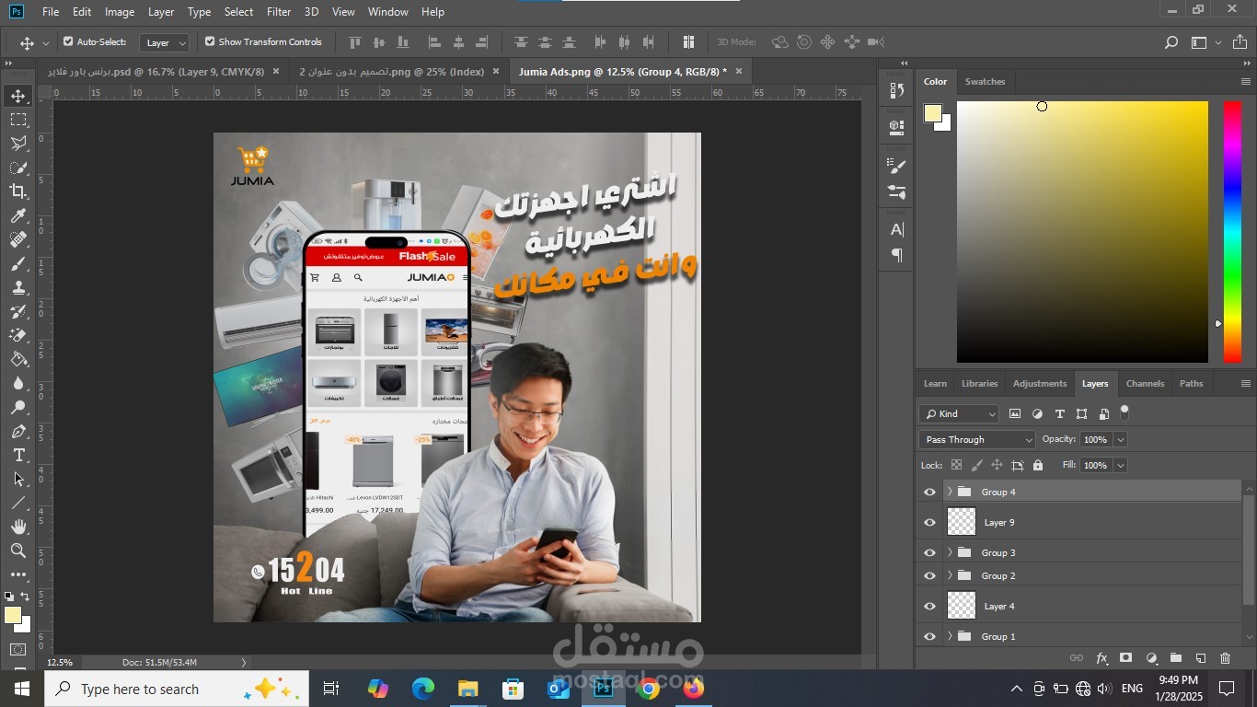The height and width of the screenshot is (707, 1257).
Task: Open the Fill slider dropdown arrow
Action: 1120,466
